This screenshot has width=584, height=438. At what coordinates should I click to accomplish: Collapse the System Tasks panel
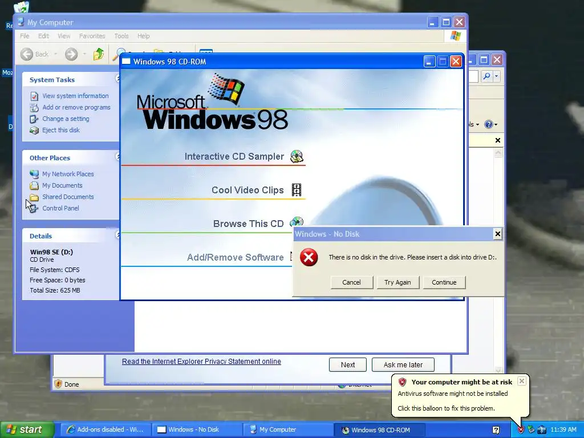117,79
